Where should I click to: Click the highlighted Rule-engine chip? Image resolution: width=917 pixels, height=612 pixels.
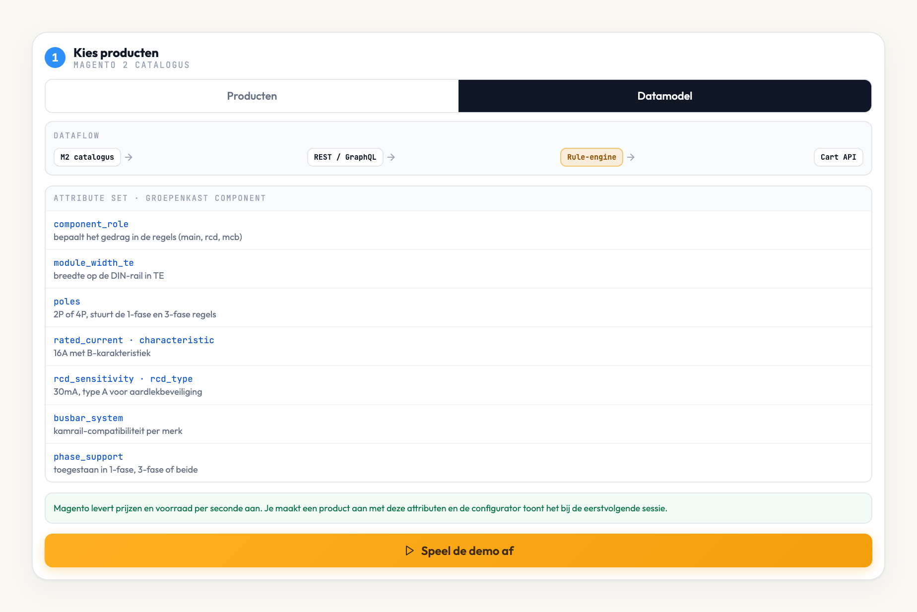pyautogui.click(x=591, y=157)
